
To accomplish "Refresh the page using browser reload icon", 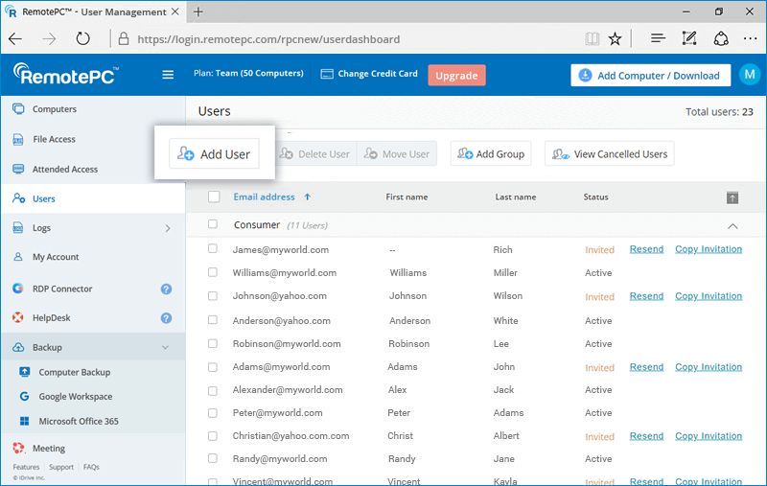I will point(83,39).
